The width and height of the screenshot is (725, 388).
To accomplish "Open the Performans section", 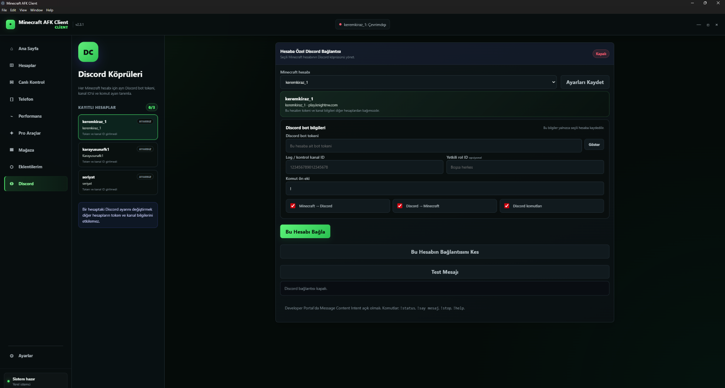I will (36, 116).
